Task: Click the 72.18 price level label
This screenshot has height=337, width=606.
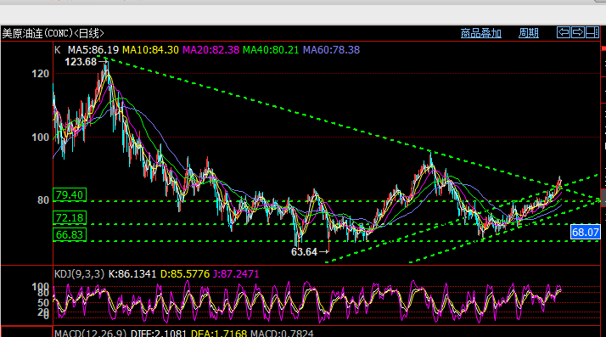Action: [x=70, y=218]
